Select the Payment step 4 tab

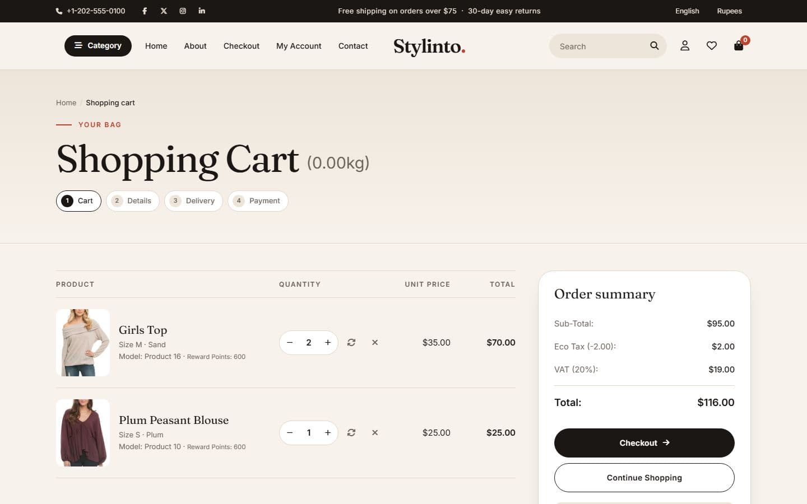pos(258,201)
